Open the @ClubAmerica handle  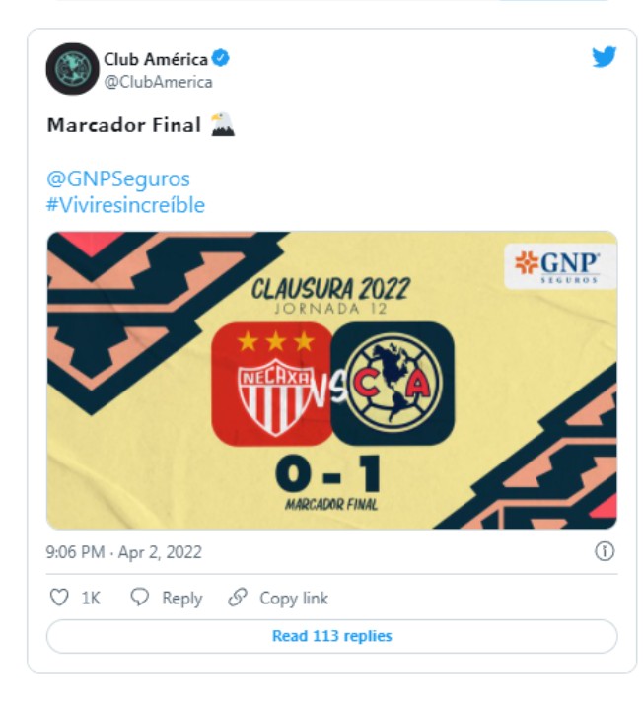coord(158,82)
